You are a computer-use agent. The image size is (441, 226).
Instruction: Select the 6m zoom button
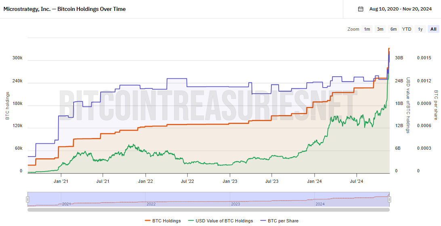click(393, 29)
